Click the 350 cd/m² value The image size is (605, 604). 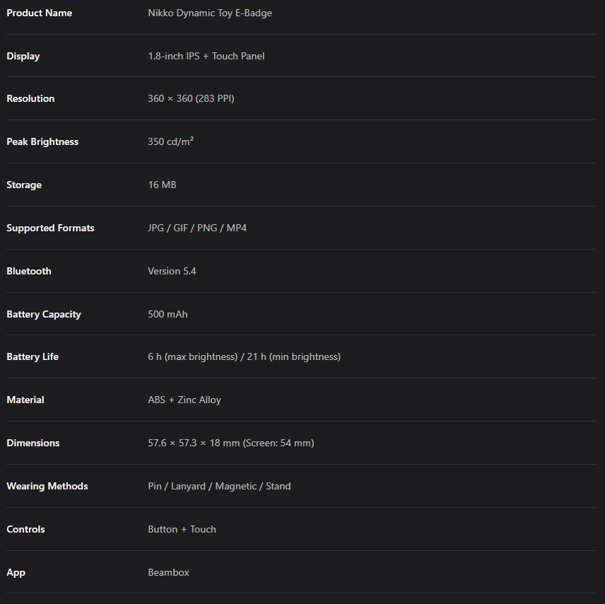[170, 141]
